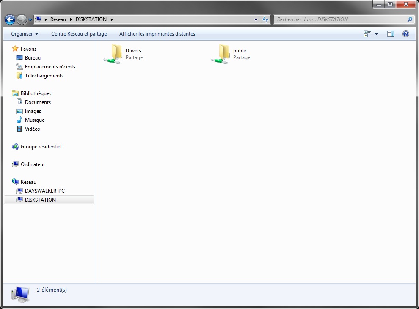
Task: Open Téléchargements in sidebar
Action: coord(44,76)
